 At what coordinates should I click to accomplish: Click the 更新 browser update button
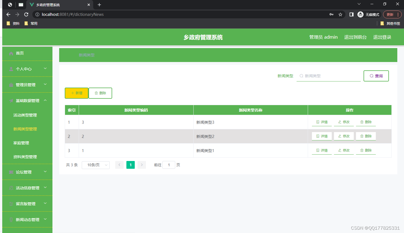[392, 14]
